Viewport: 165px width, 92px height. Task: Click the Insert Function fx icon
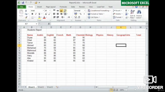pos(49,24)
